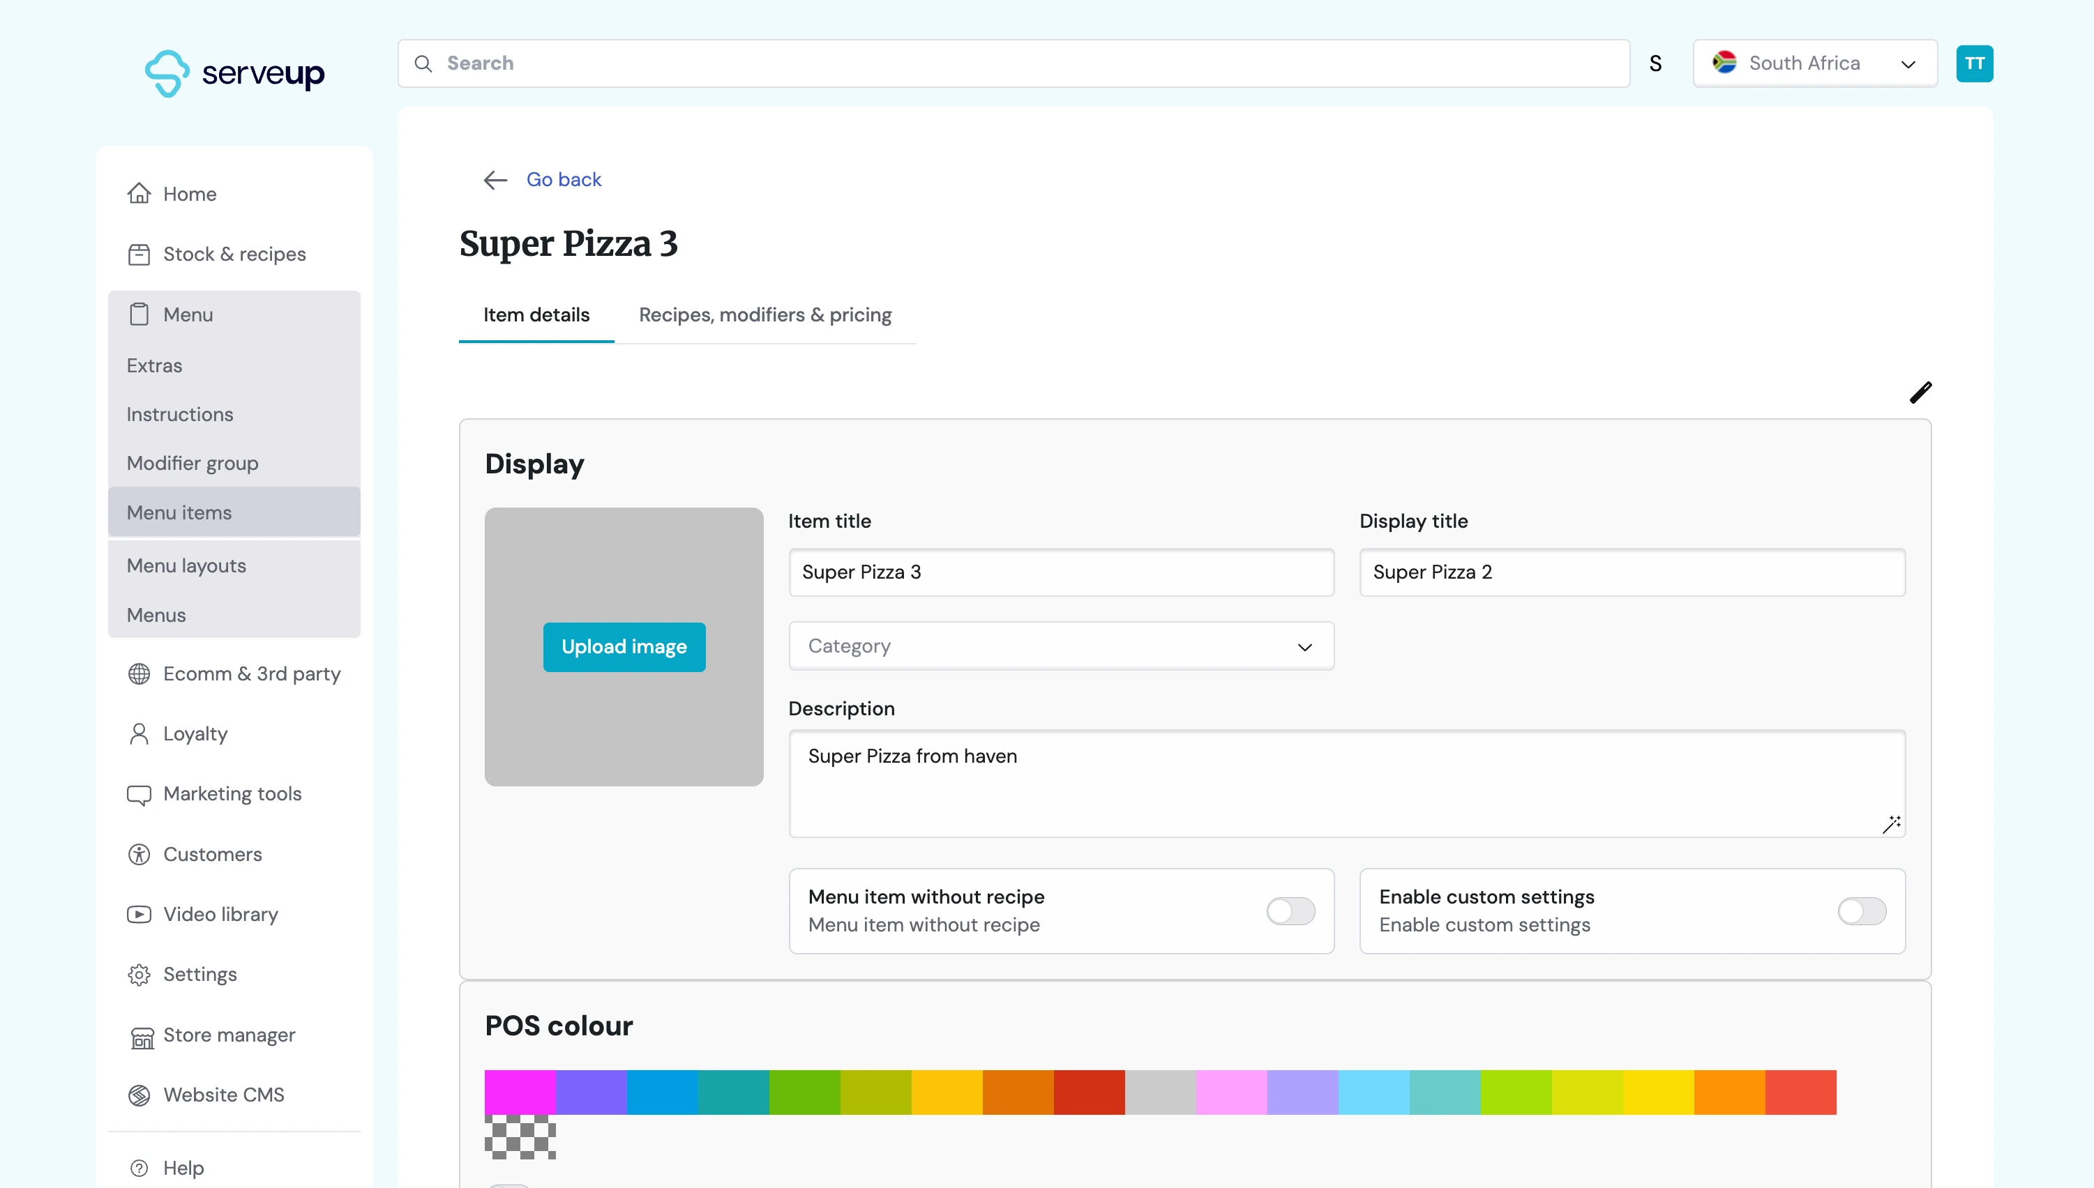Click the Go back link
This screenshot has width=2094, height=1188.
click(x=564, y=179)
